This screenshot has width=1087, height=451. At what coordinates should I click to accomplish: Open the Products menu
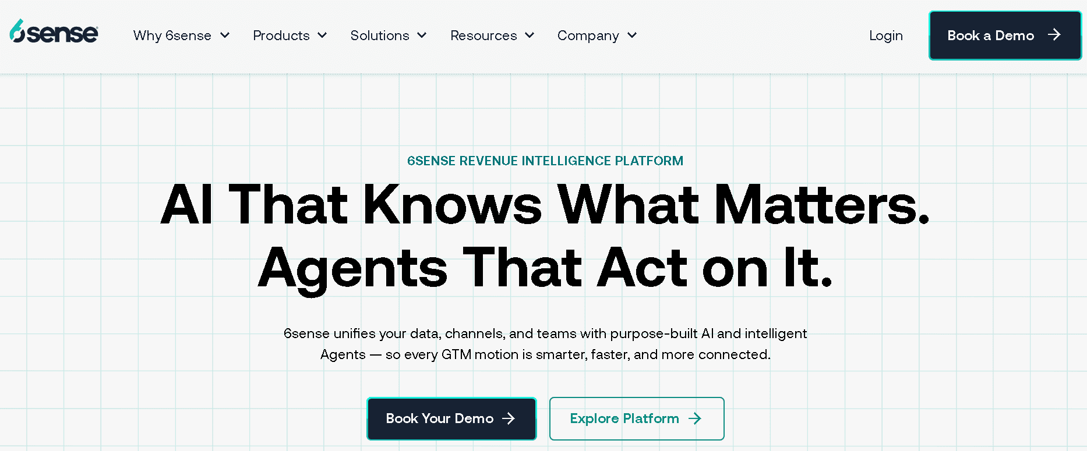tap(281, 35)
